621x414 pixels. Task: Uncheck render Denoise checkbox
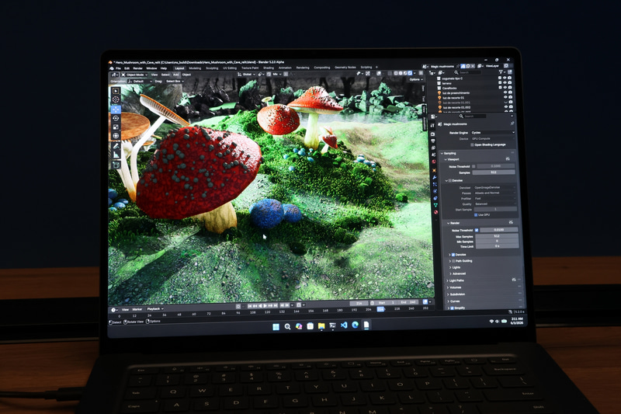[x=453, y=255]
